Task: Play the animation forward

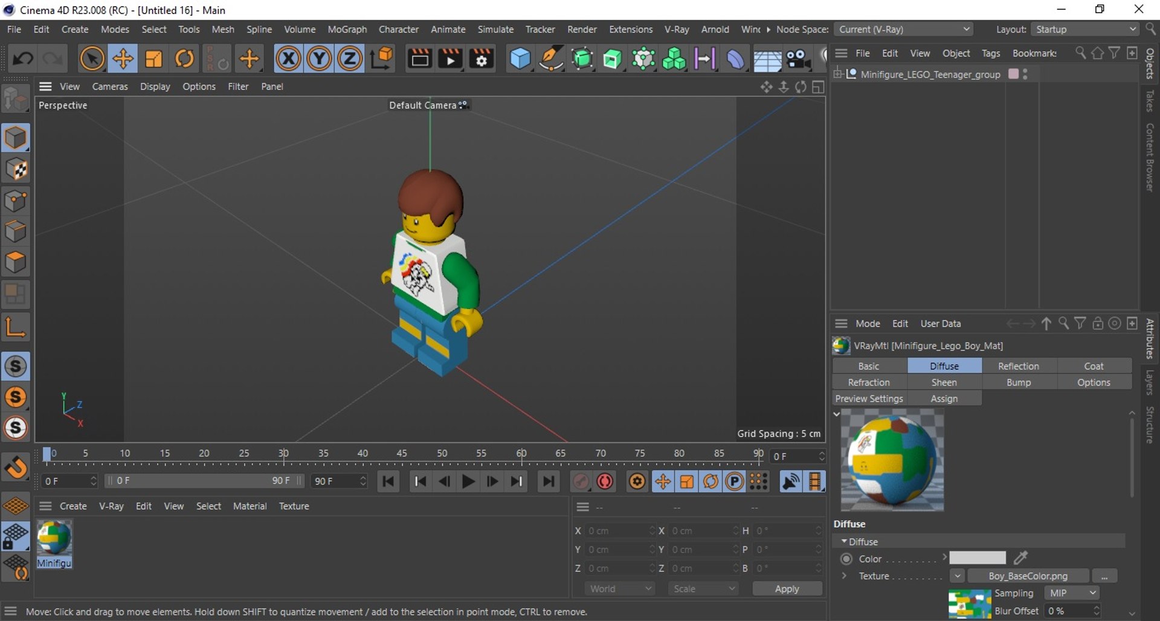Action: point(468,481)
